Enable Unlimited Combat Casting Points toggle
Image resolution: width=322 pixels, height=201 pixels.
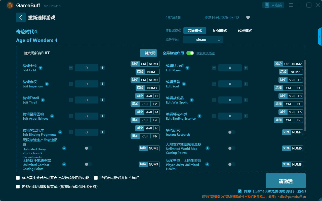pyautogui.click(x=88, y=164)
